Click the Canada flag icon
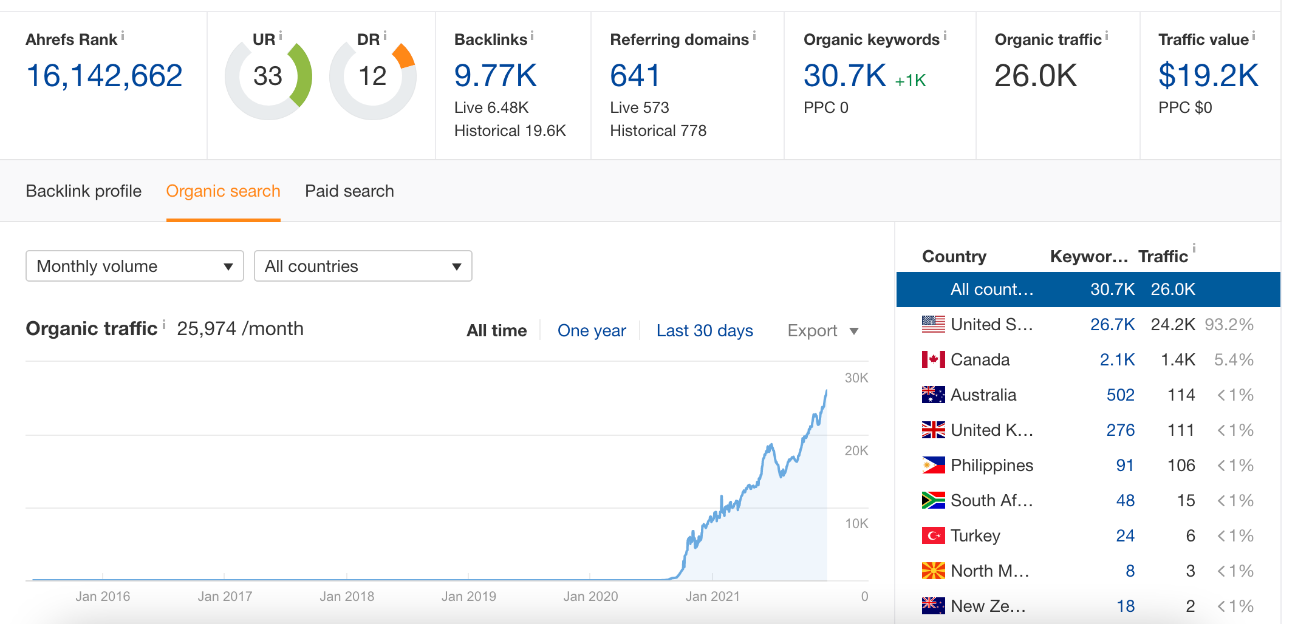Viewport: 1295px width, 624px height. [x=932, y=359]
